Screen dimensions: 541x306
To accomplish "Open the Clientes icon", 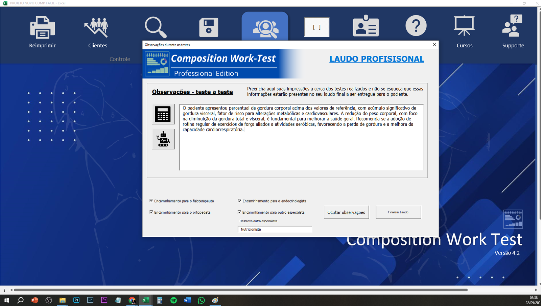I will (97, 28).
